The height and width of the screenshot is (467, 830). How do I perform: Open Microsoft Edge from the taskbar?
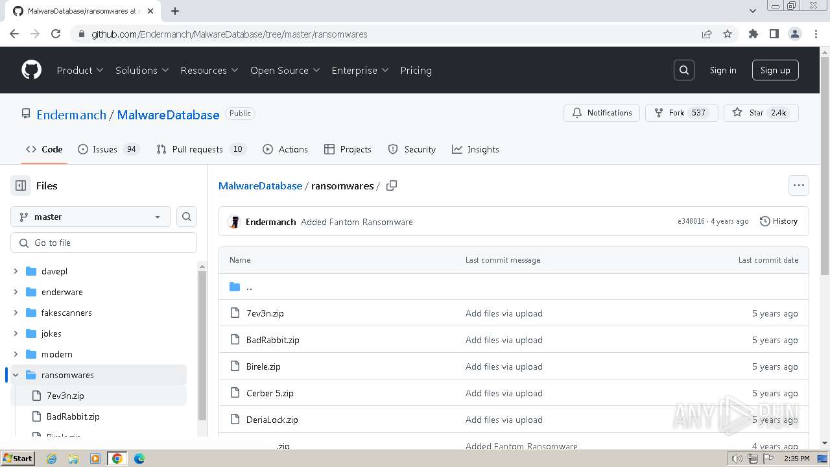[x=139, y=459]
